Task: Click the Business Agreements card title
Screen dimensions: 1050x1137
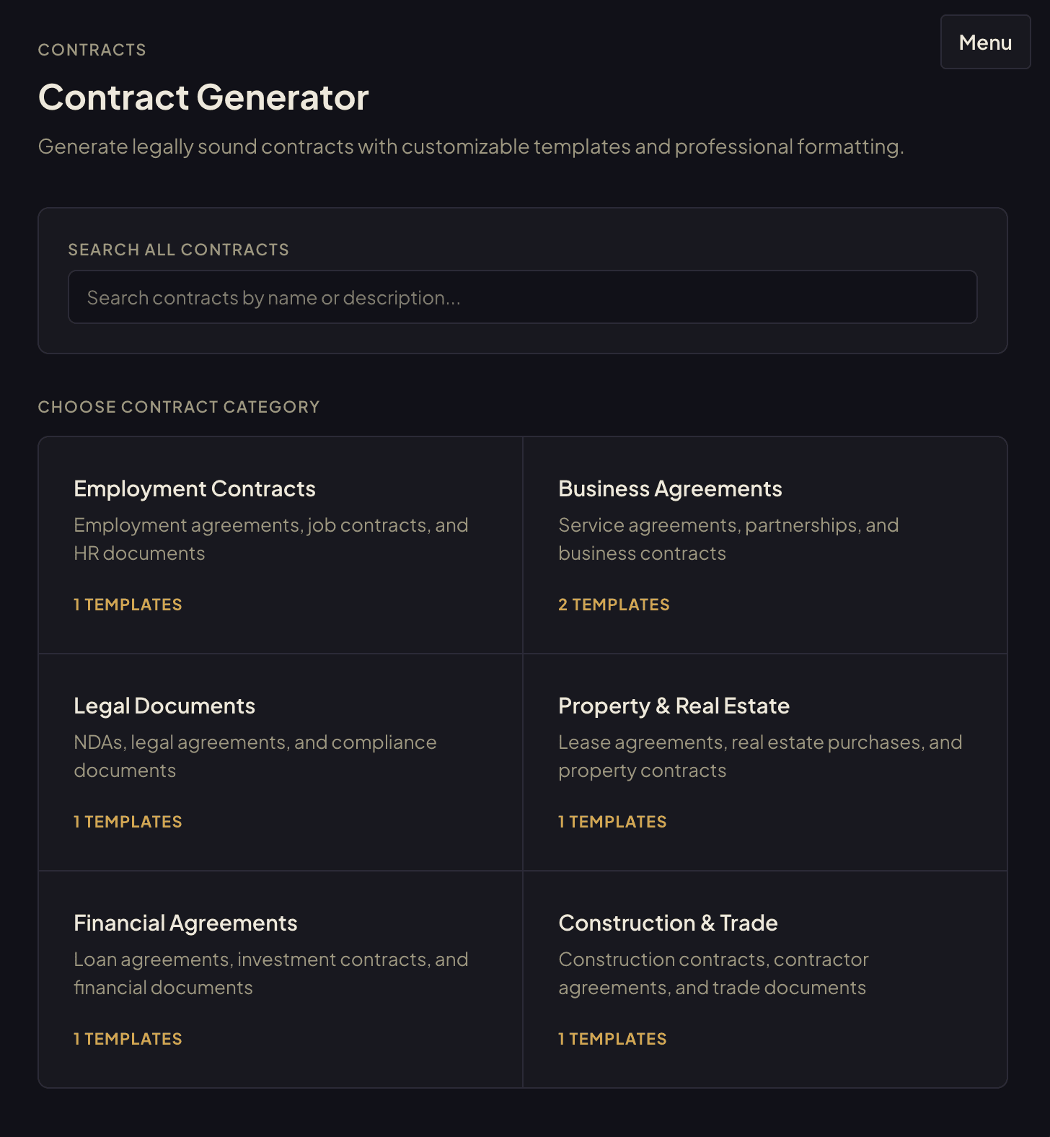Action: [670, 488]
